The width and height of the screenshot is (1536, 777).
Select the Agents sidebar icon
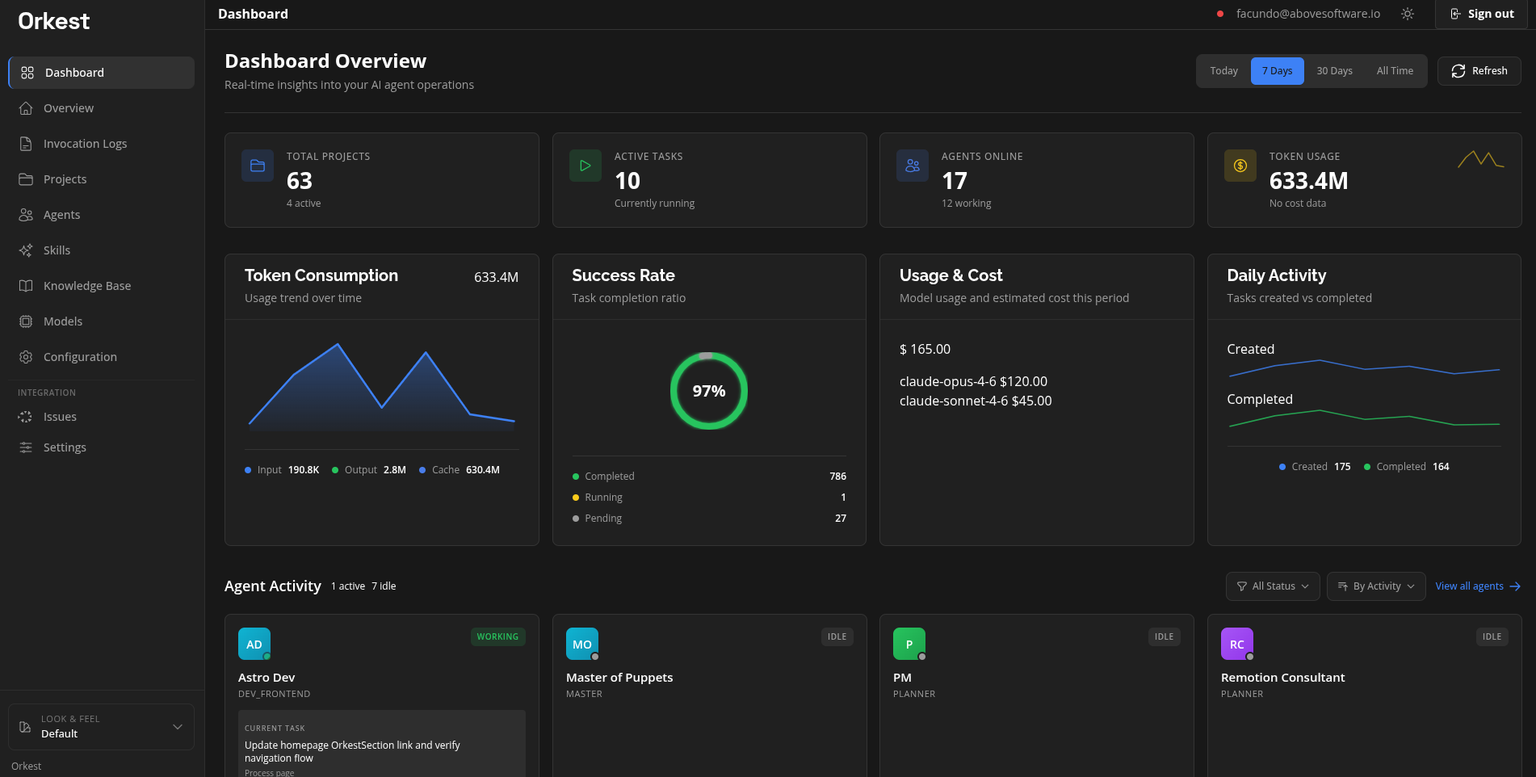[x=26, y=214]
